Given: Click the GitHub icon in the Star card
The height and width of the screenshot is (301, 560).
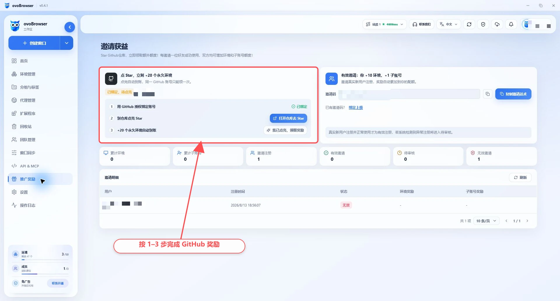Looking at the screenshot, I should [111, 78].
